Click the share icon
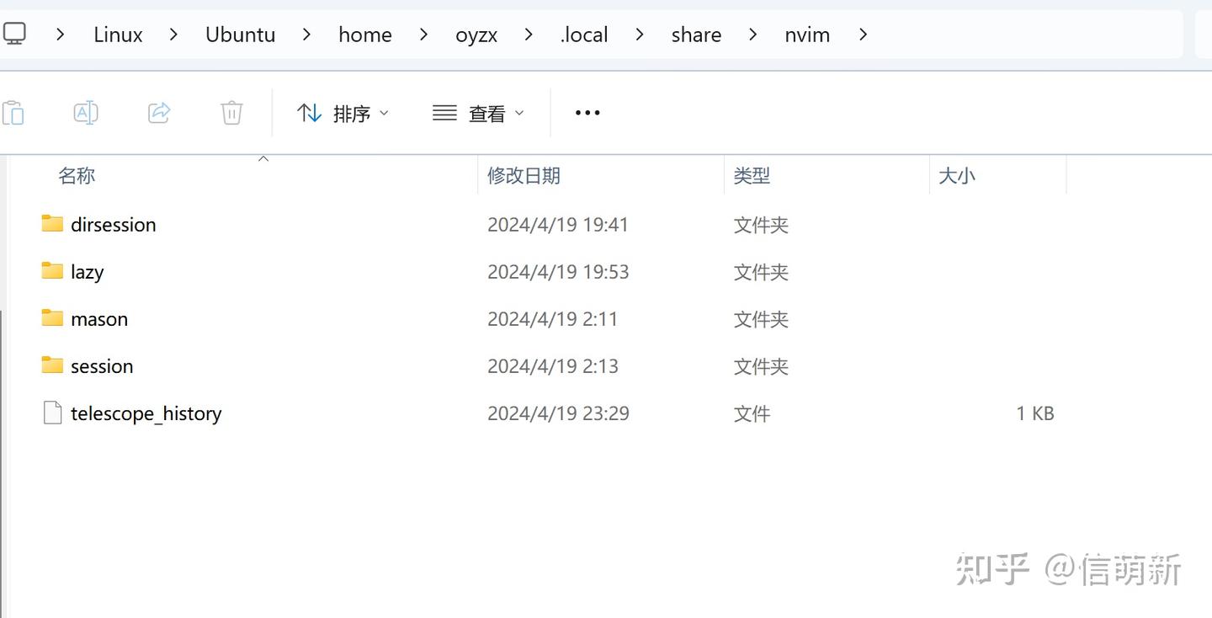The height and width of the screenshot is (618, 1212). click(158, 112)
